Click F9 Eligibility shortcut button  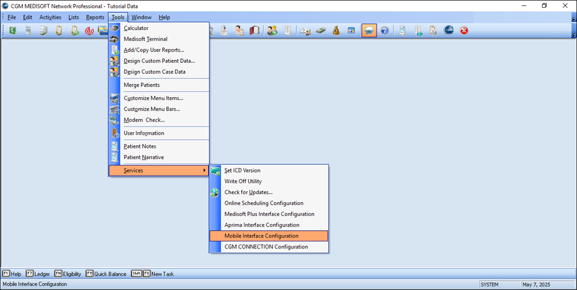click(68, 274)
